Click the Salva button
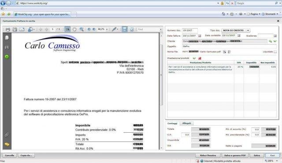Viewport: 282px width, 163px height. (256, 156)
